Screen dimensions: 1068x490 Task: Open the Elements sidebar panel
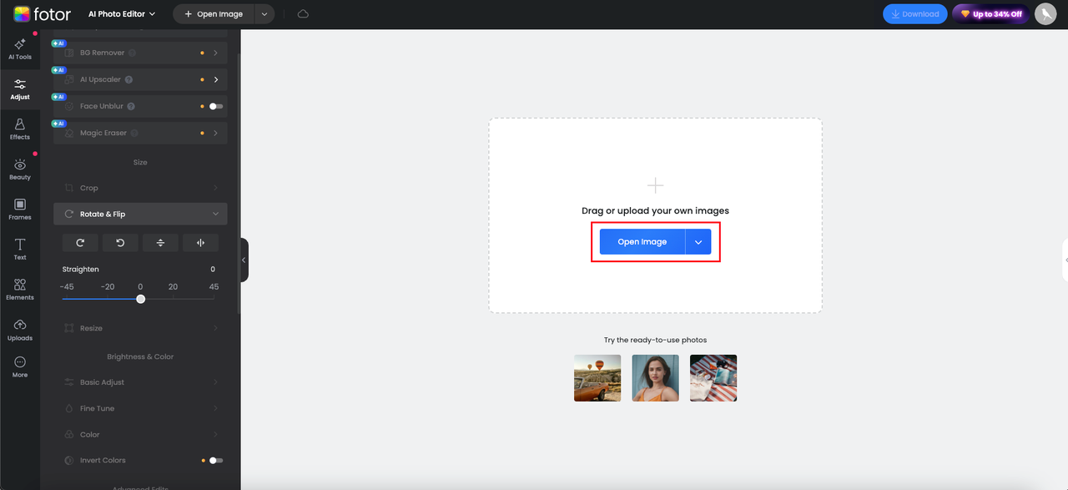20,290
